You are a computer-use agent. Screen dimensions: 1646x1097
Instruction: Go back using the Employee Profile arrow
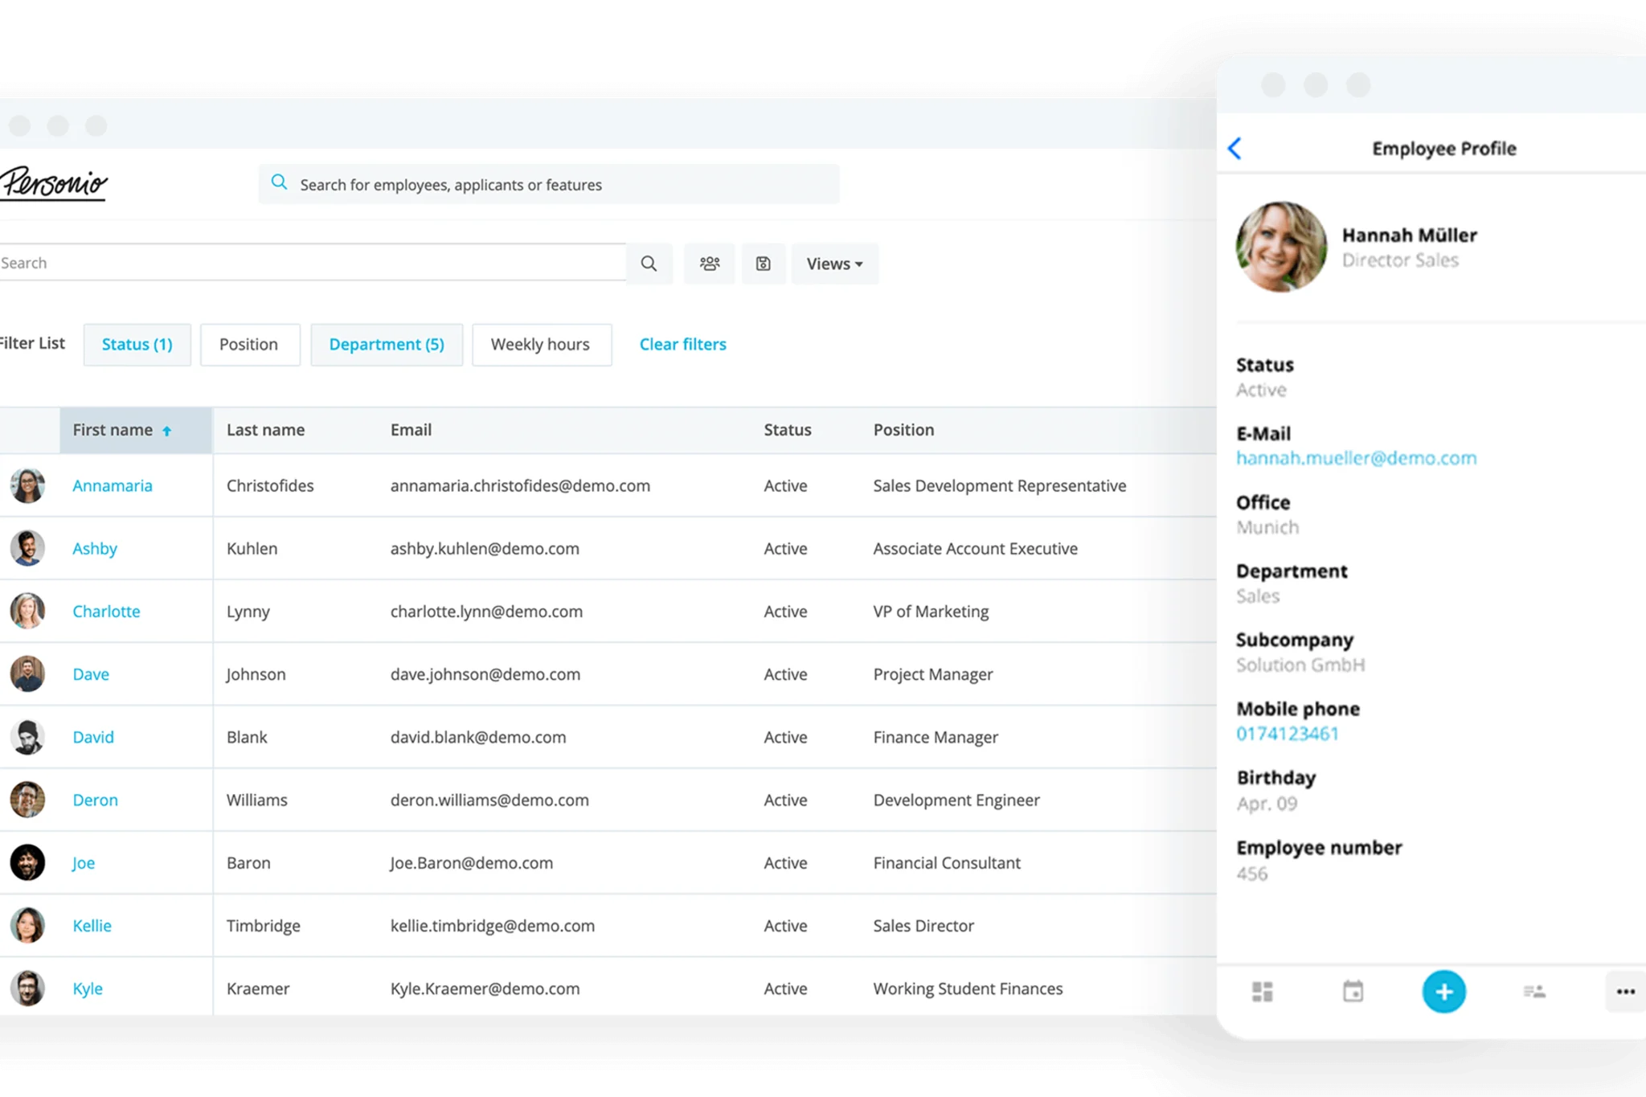(1235, 149)
